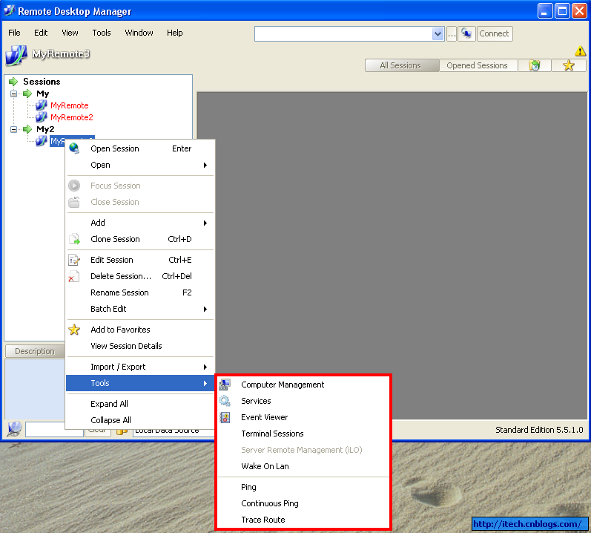Click the ellipsis browse button near Connect
This screenshot has height=533, width=591.
pos(452,33)
